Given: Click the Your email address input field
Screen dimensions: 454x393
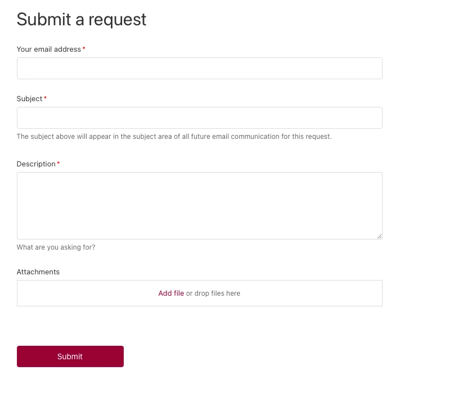Looking at the screenshot, I should pyautogui.click(x=199, y=68).
